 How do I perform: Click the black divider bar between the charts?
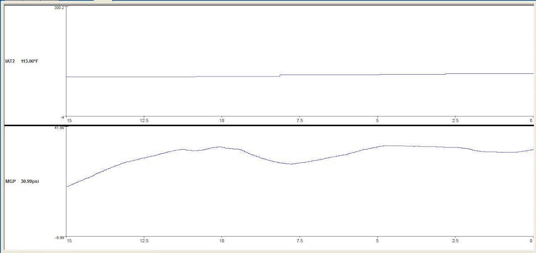click(268, 125)
